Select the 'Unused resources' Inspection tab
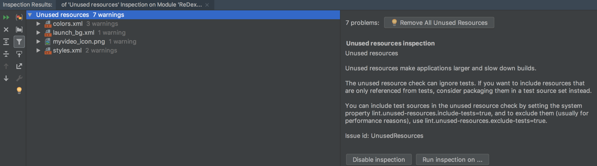This screenshot has height=166, width=597. 131,5
